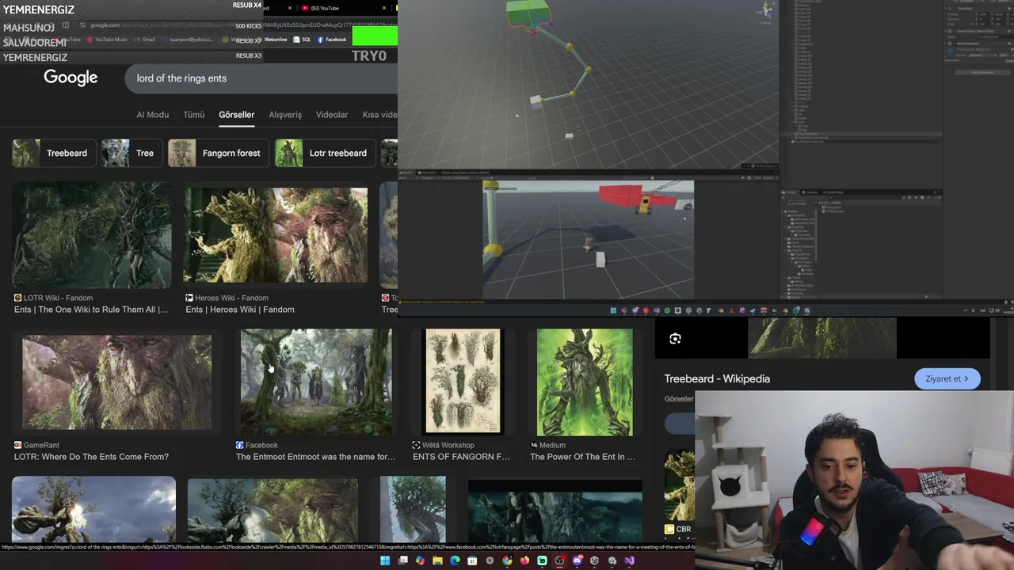The height and width of the screenshot is (570, 1014).
Task: Open the Wētā Workshop ents illustration
Action: coord(463,382)
